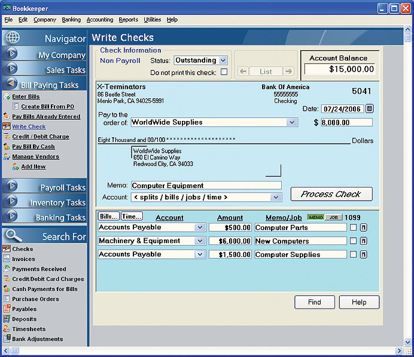This screenshot has width=414, height=357.
Task: Open the Company menu
Action: 45,20
